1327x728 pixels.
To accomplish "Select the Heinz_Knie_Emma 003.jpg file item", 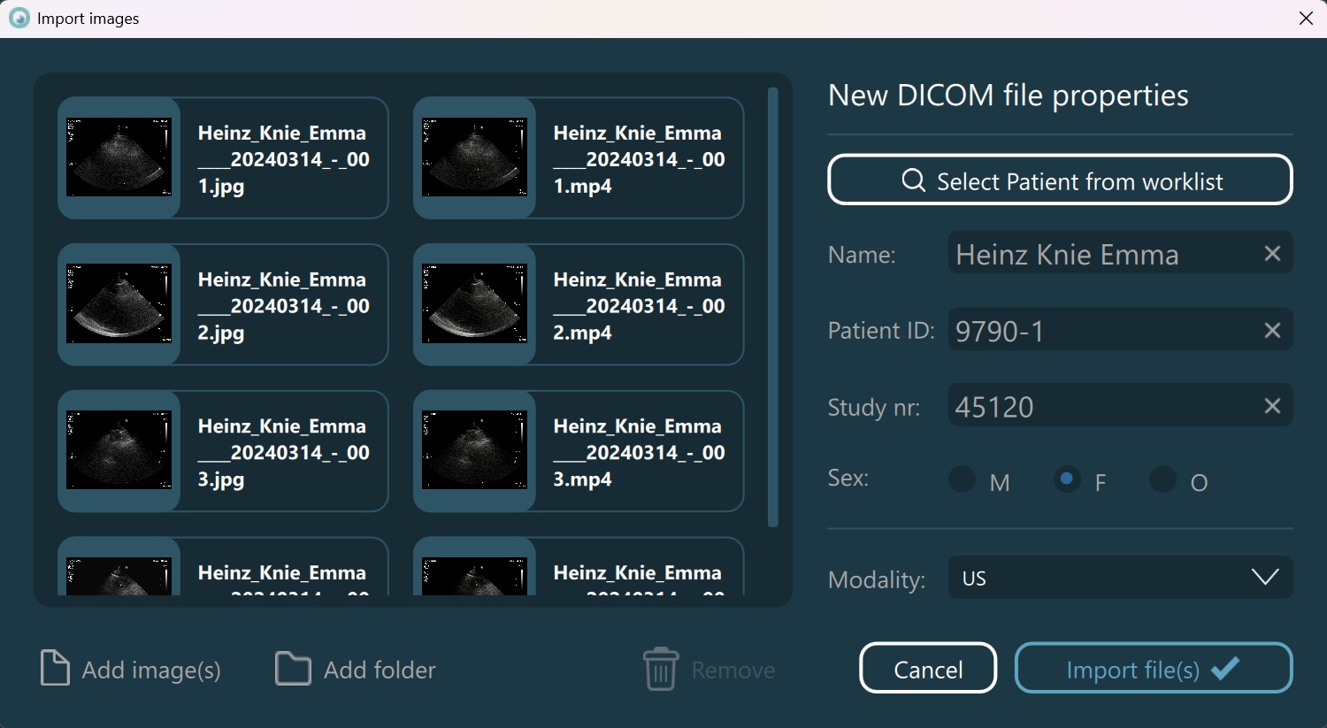I will click(x=223, y=451).
